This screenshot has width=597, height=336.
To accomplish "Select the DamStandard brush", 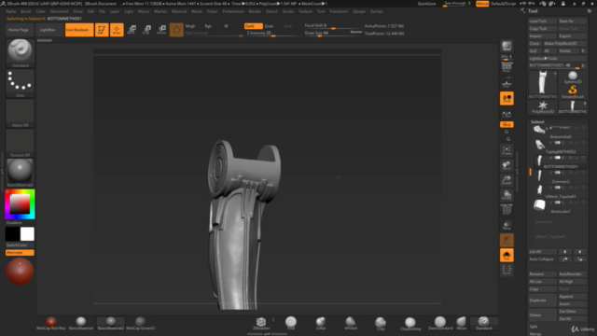I will click(x=440, y=323).
